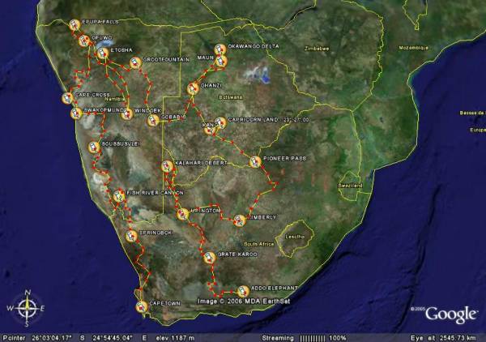This screenshot has width=486, height=342.
Task: Click the Addo Elephant placemark icon
Action: (x=242, y=291)
